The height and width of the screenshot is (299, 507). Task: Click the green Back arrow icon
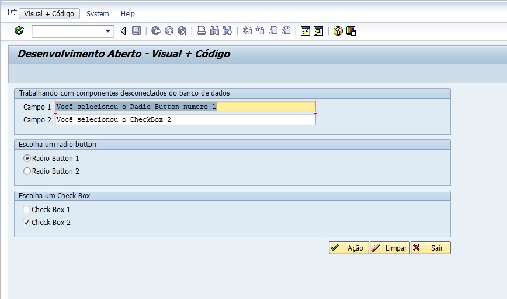point(156,31)
